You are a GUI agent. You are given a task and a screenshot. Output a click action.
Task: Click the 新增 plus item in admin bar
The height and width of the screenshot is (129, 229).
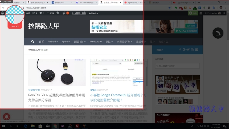click(x=50, y=13)
